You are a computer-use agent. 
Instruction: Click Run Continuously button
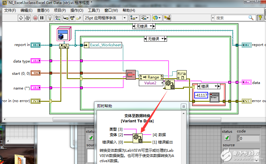pos(28,18)
